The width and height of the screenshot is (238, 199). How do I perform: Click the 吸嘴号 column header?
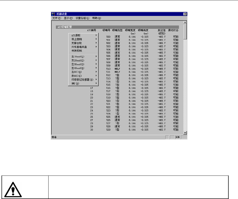point(106,30)
